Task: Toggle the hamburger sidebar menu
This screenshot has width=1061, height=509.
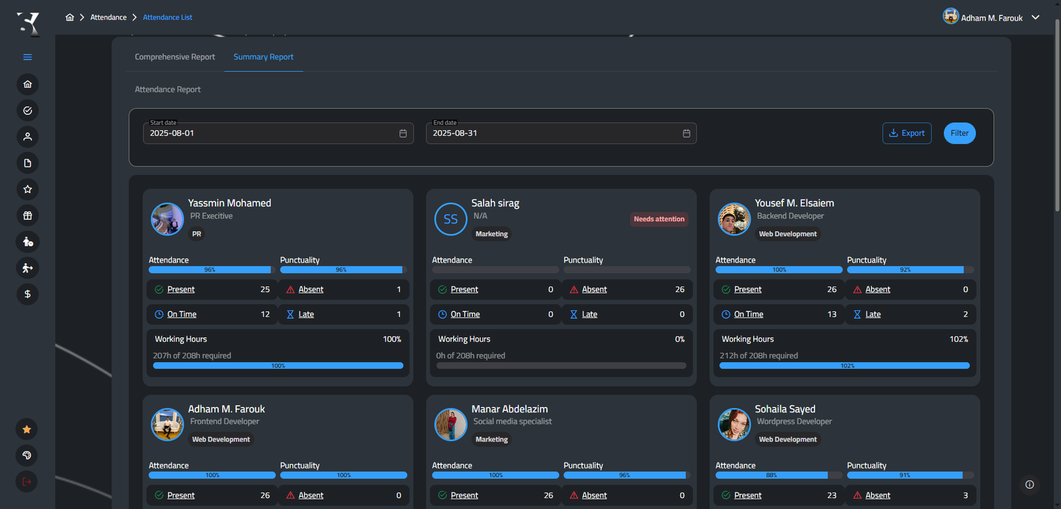Action: 27,57
